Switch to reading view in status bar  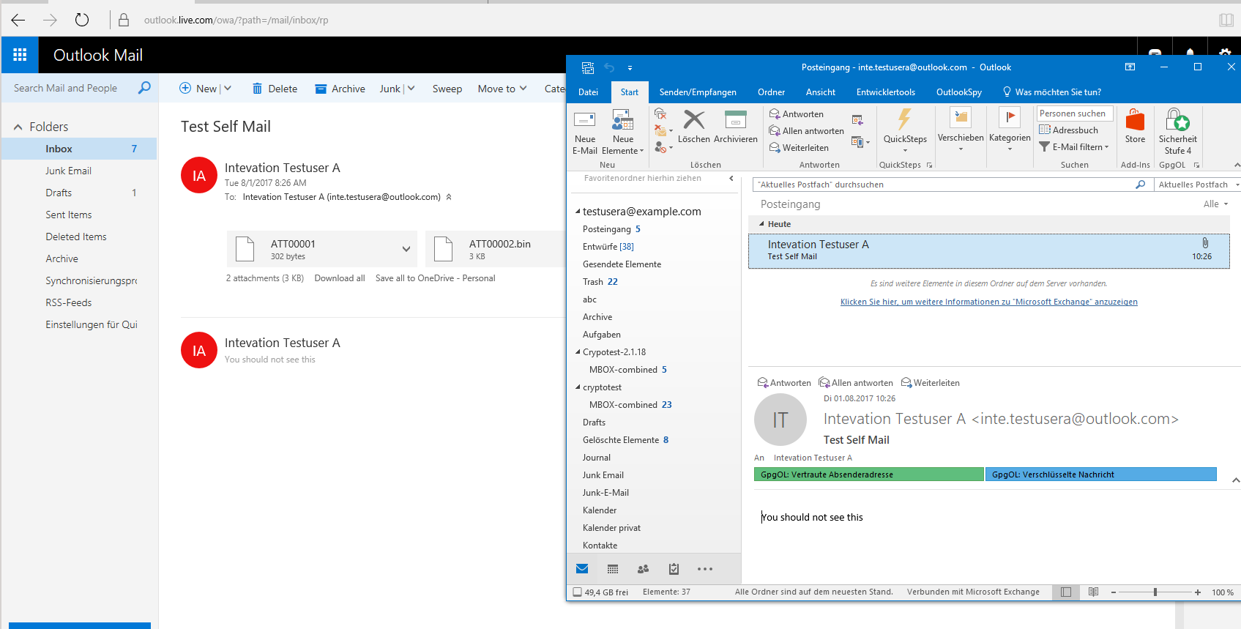click(x=1093, y=592)
